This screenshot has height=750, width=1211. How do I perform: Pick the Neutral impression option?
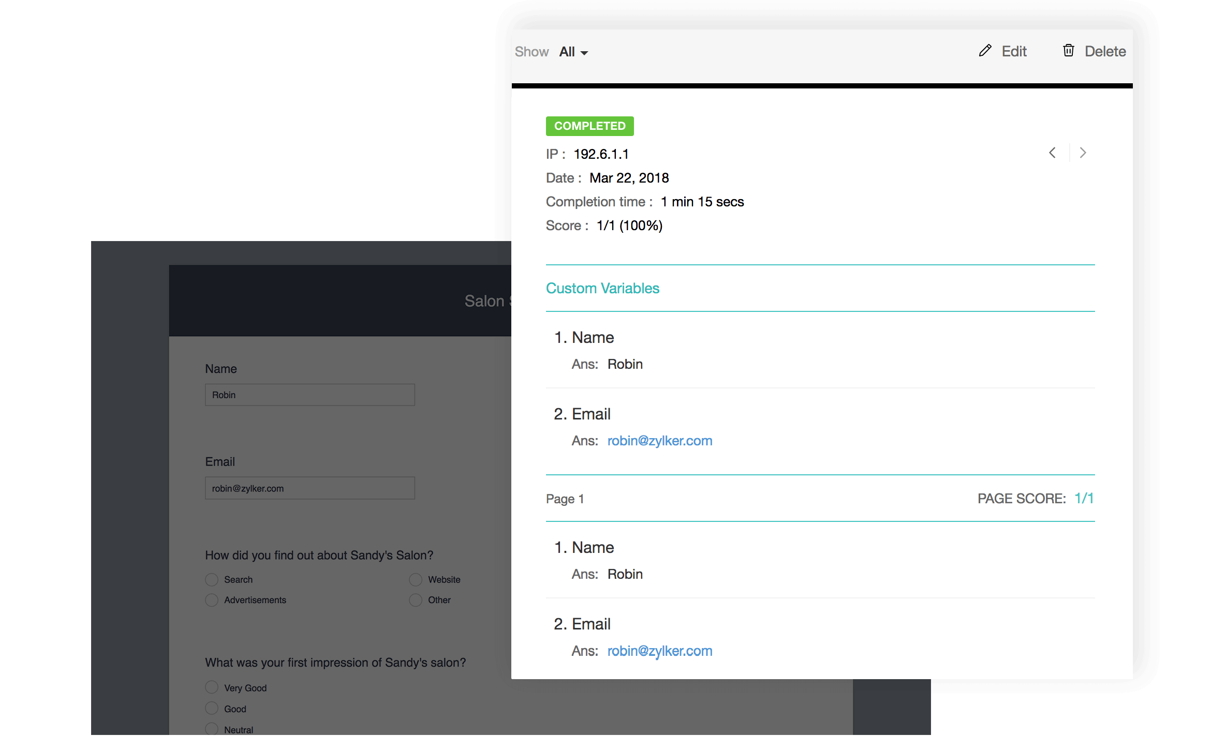click(x=212, y=729)
